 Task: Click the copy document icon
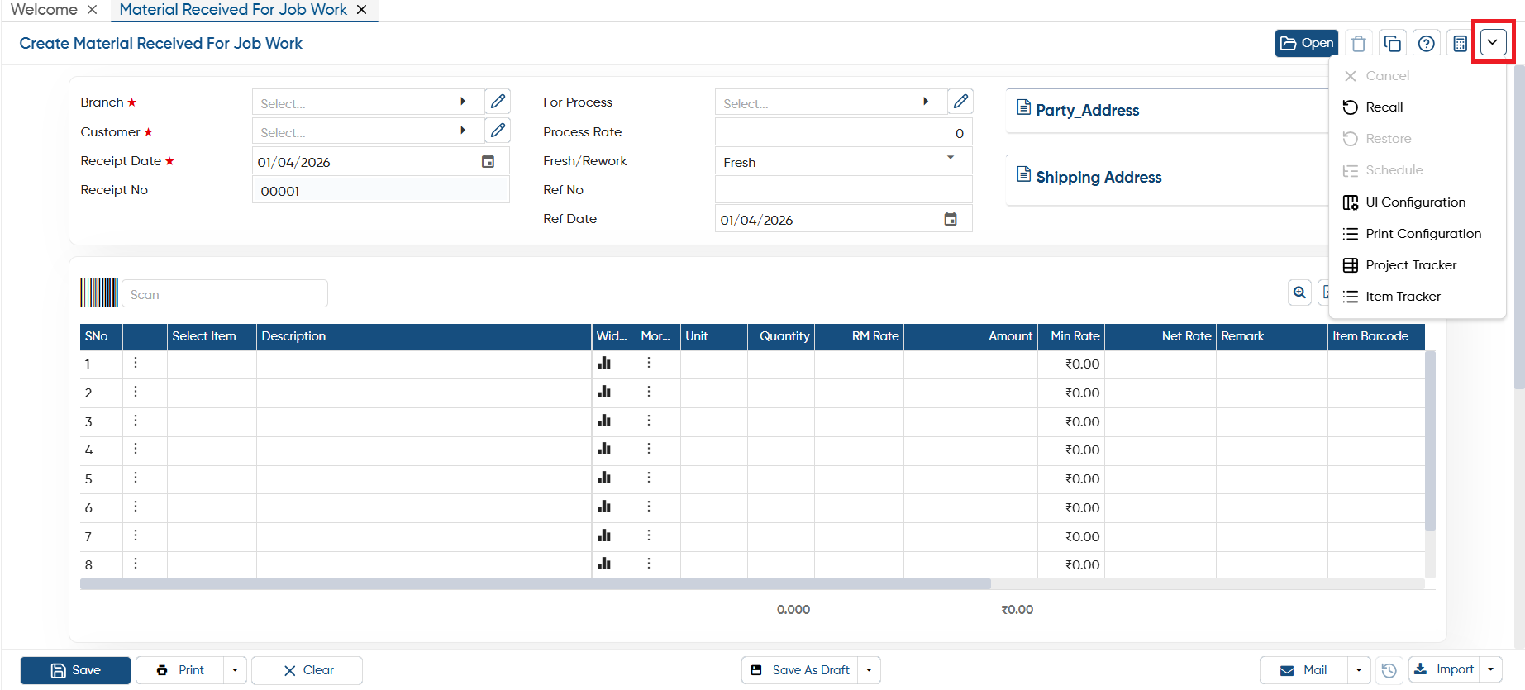1392,43
